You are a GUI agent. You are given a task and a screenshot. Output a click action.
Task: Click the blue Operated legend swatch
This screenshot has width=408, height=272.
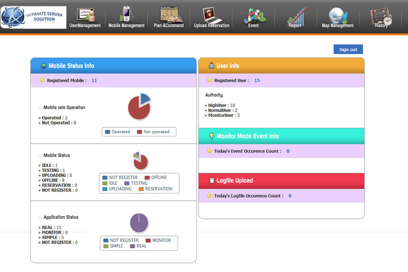pos(107,132)
